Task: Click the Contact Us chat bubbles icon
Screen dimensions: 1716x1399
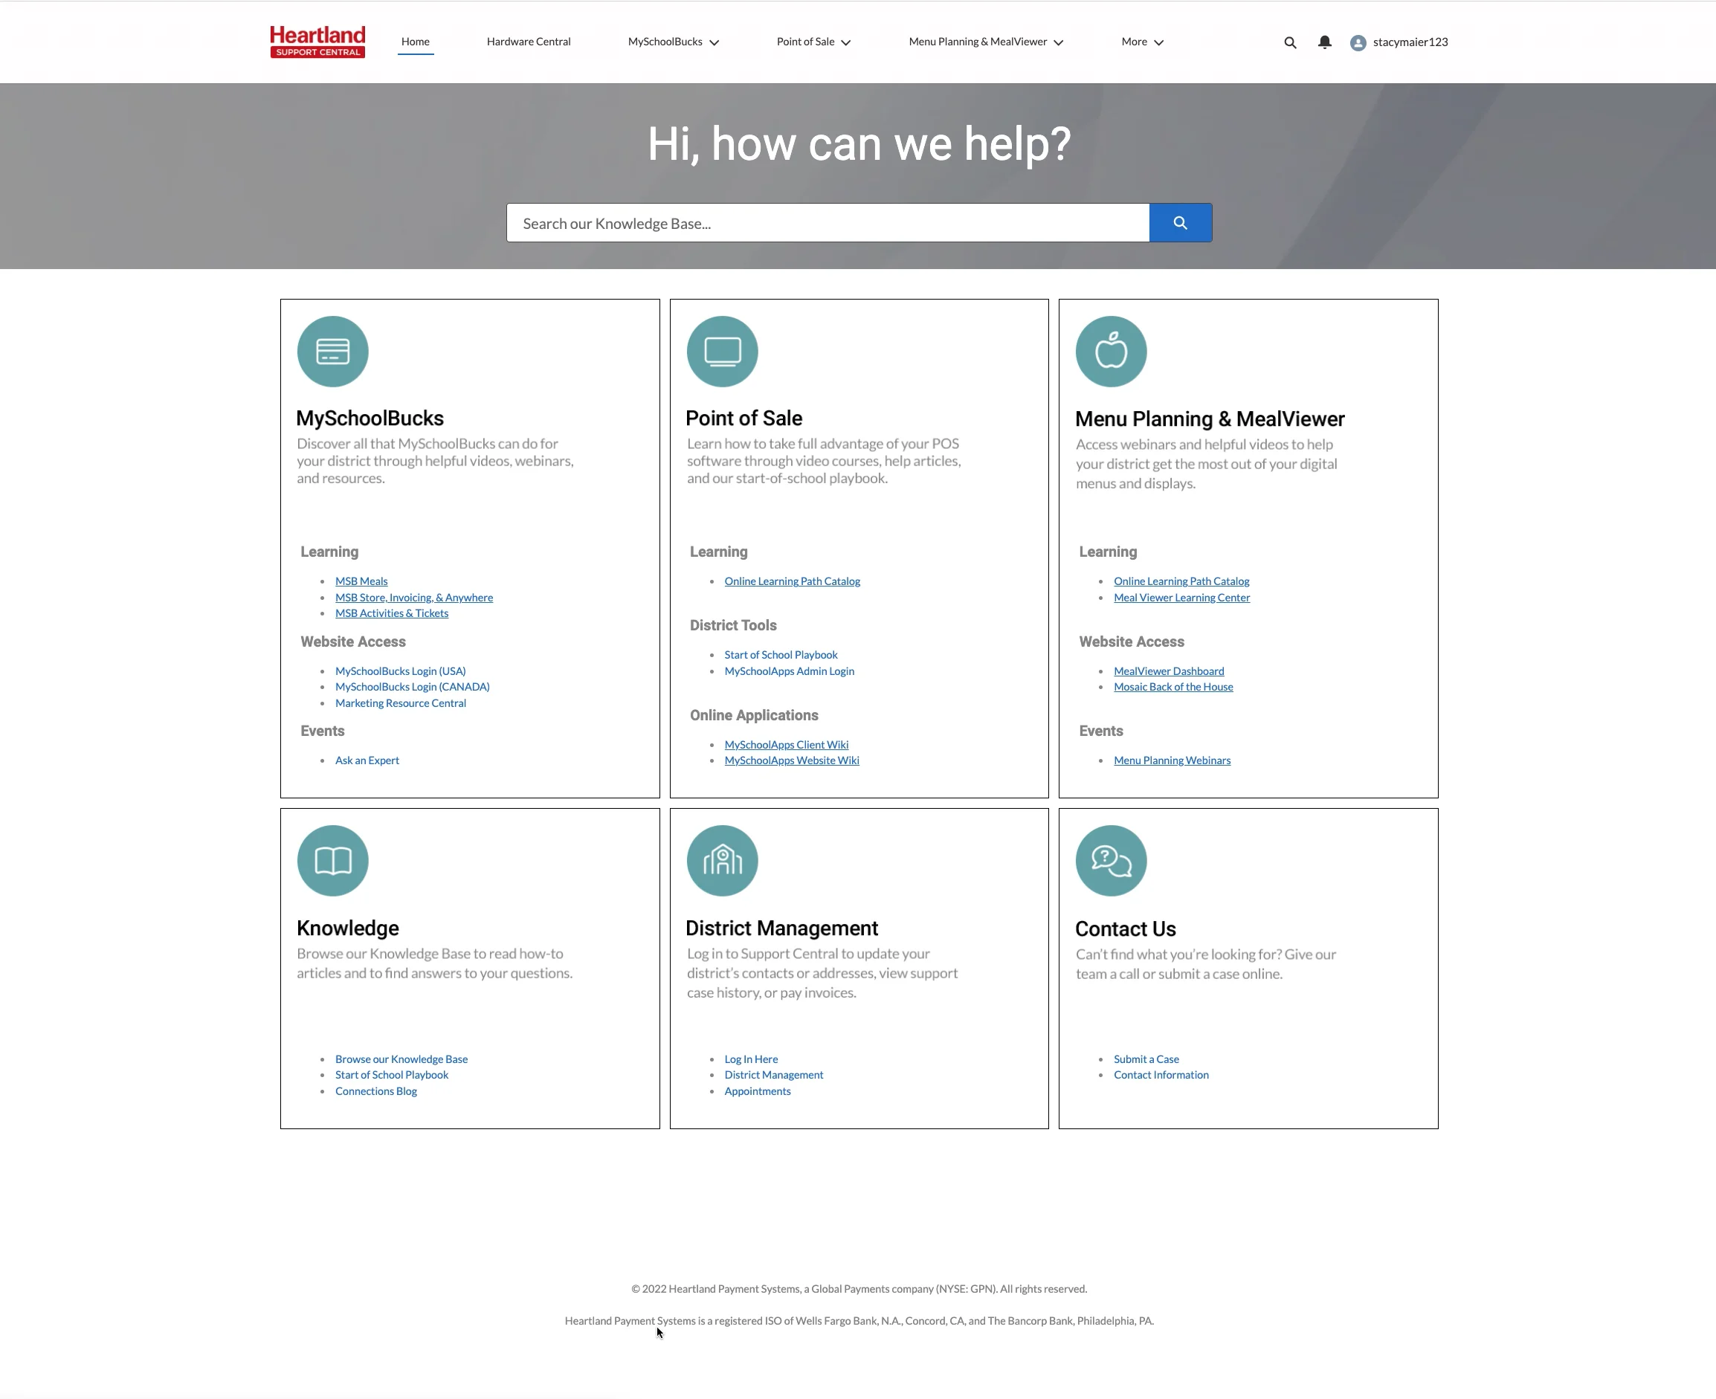Action: [x=1111, y=860]
